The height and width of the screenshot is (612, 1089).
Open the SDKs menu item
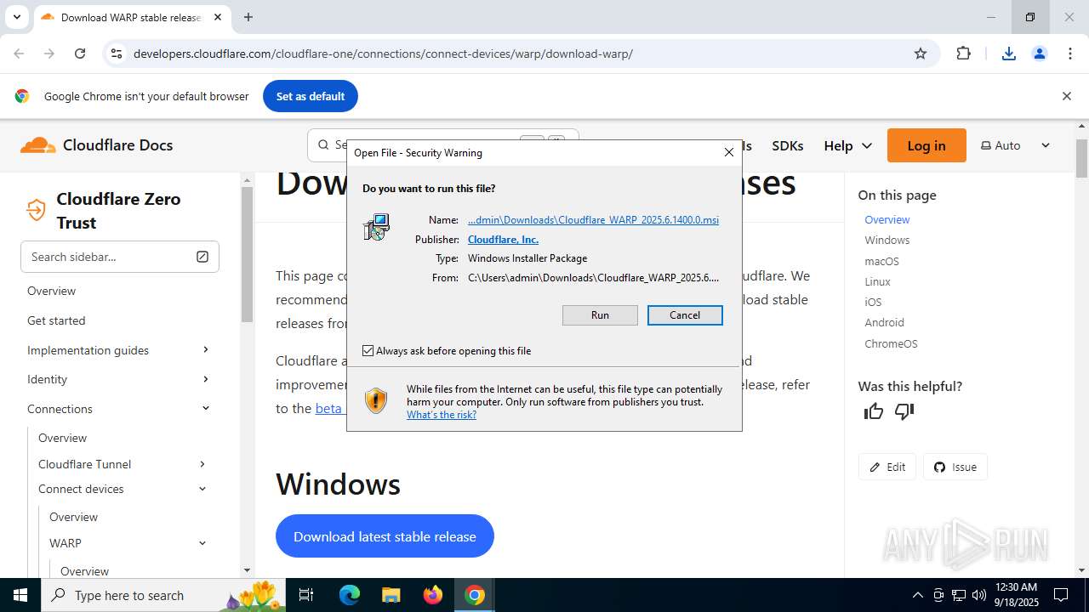point(787,145)
